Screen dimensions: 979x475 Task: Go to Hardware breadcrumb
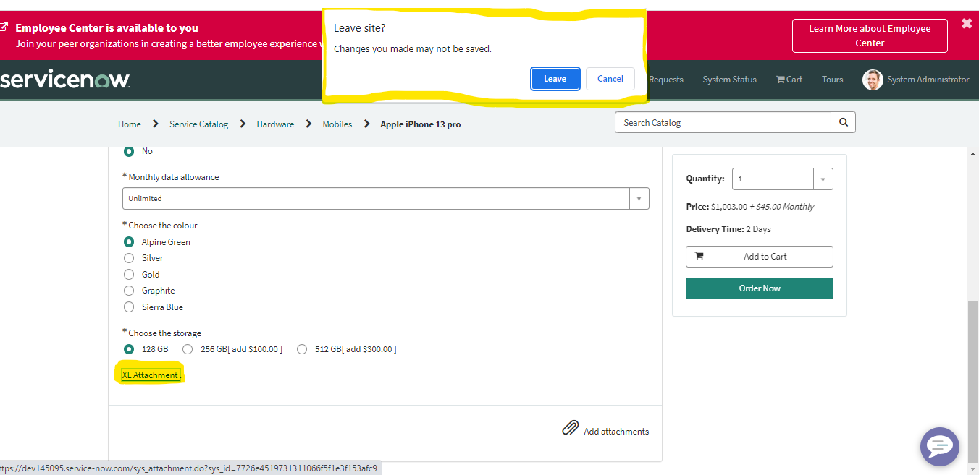tap(275, 124)
